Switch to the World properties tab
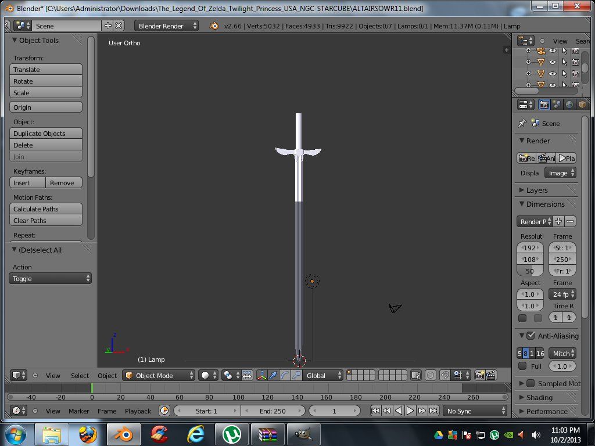 569,105
